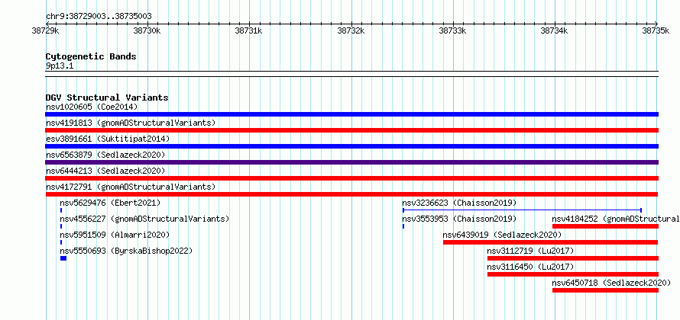680x320 pixels.
Task: Select the red nsv6450718 variant bar
Action: (x=605, y=290)
